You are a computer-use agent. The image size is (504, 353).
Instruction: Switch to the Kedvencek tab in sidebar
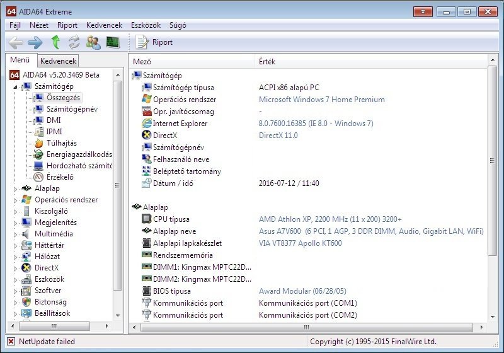point(58,61)
